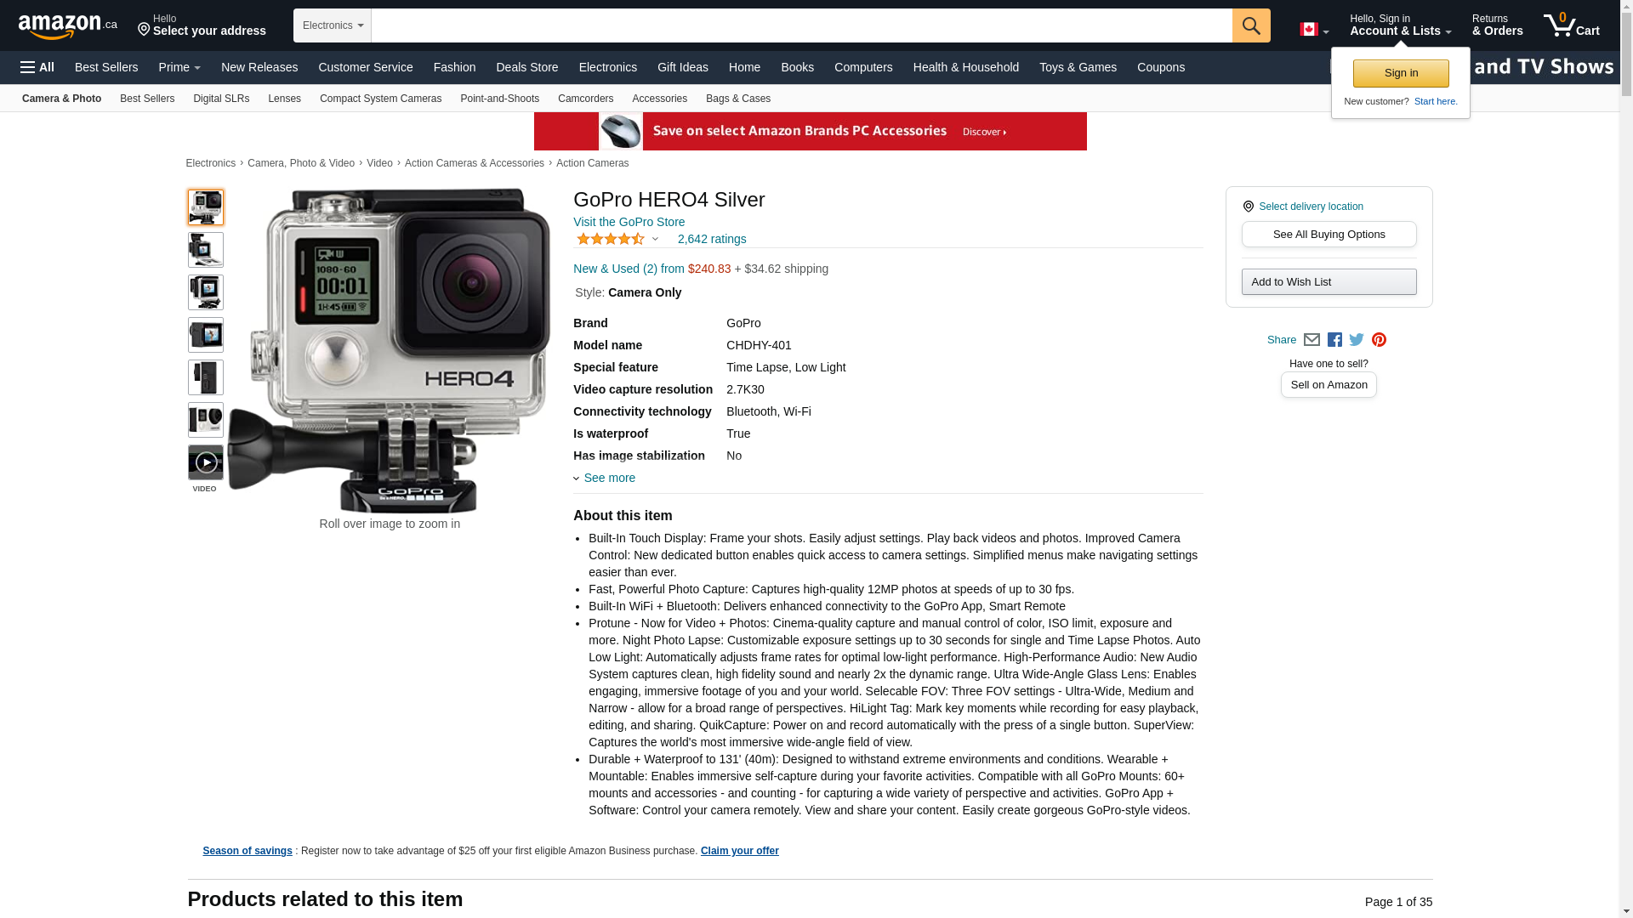
Task: Open Visit the GoPro Store link
Action: (629, 222)
